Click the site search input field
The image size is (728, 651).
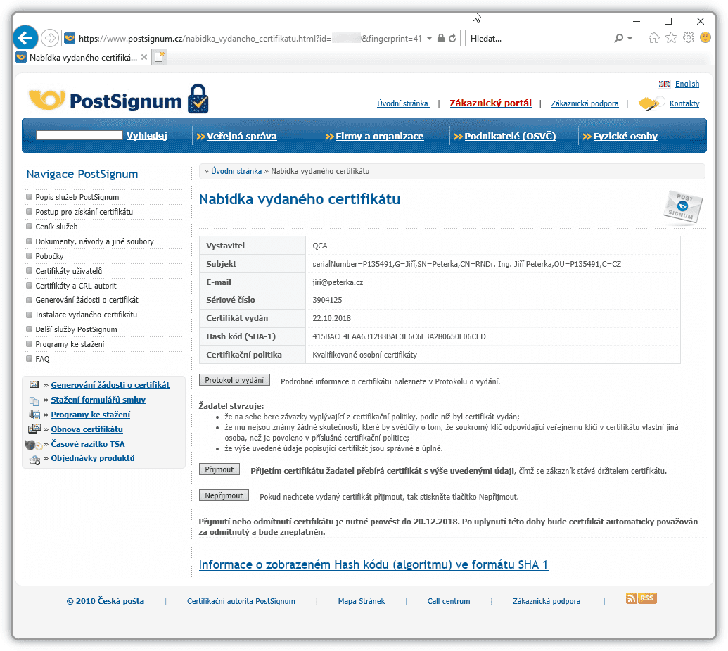[x=79, y=135]
